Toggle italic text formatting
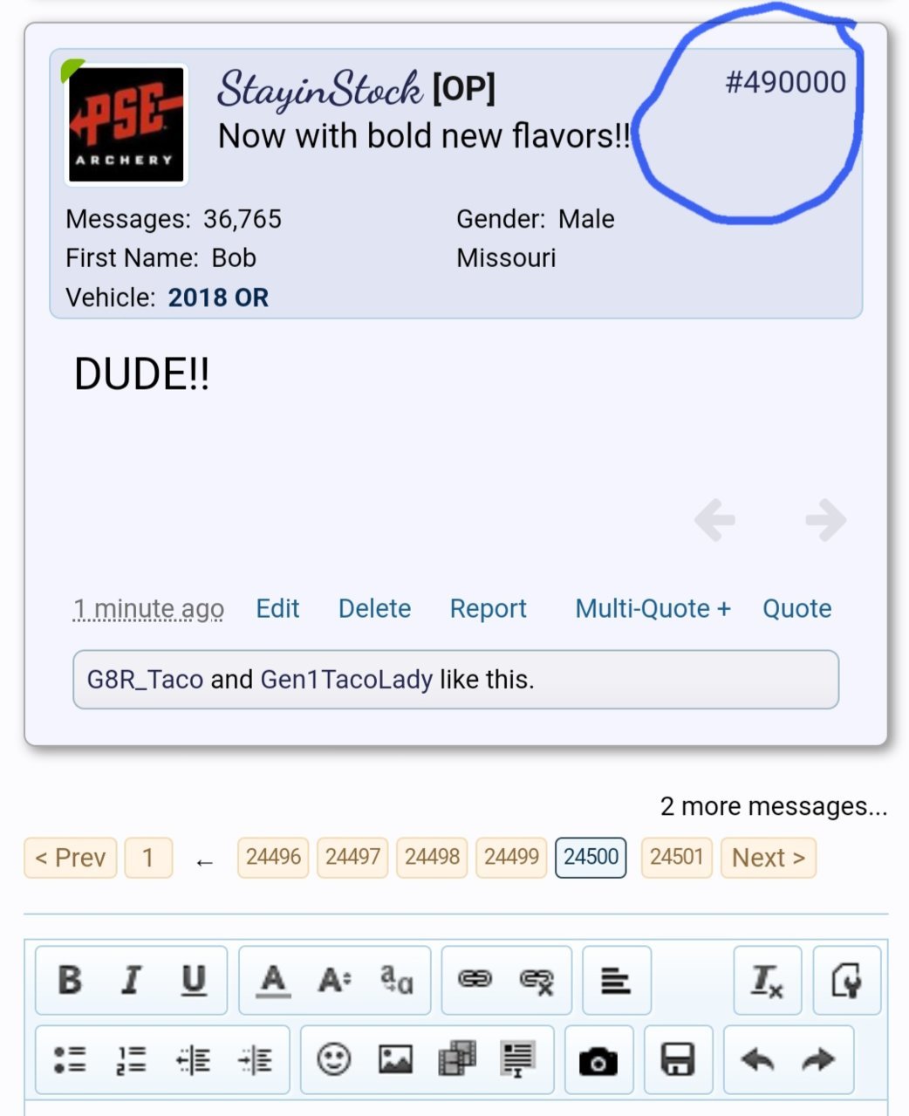This screenshot has height=1116, width=909. pyautogui.click(x=131, y=980)
